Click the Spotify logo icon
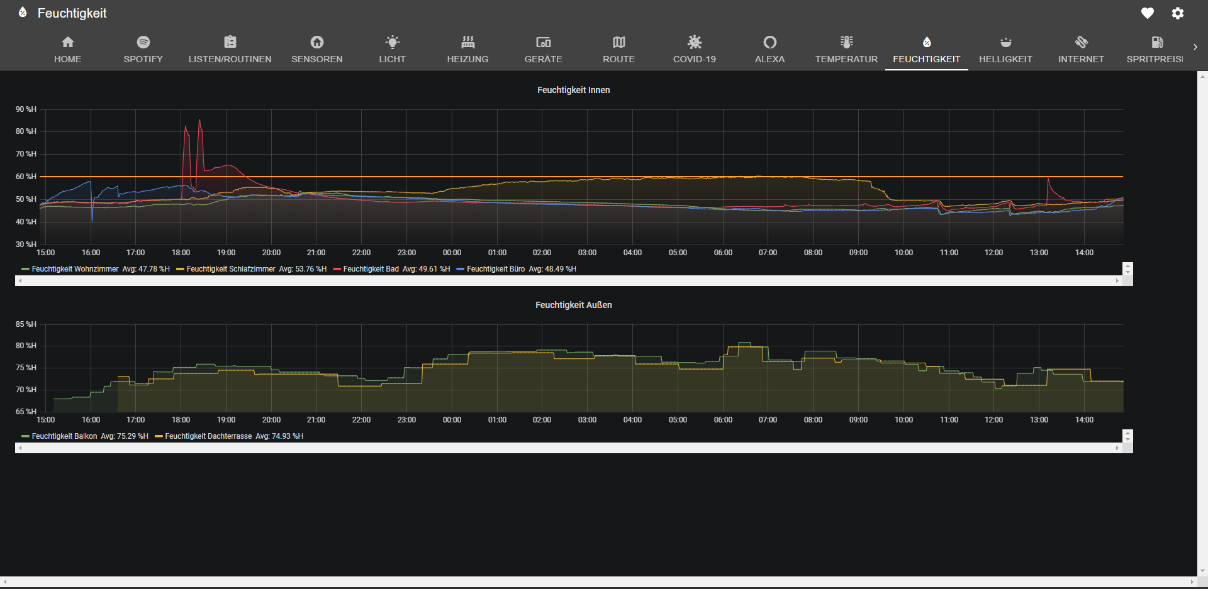Image resolution: width=1208 pixels, height=589 pixels. (143, 42)
